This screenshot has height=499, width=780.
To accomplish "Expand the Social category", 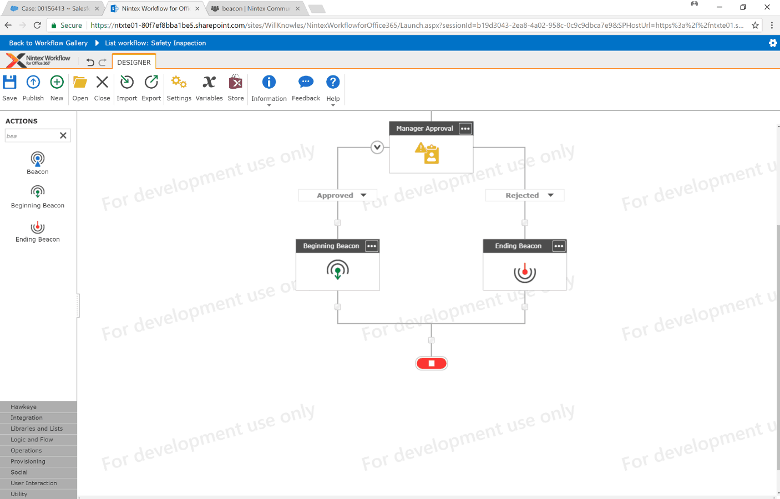I will pos(38,472).
